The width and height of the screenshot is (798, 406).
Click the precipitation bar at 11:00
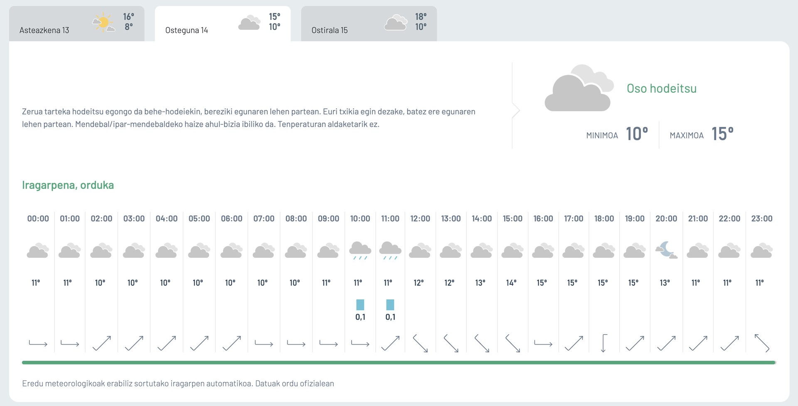tap(390, 305)
